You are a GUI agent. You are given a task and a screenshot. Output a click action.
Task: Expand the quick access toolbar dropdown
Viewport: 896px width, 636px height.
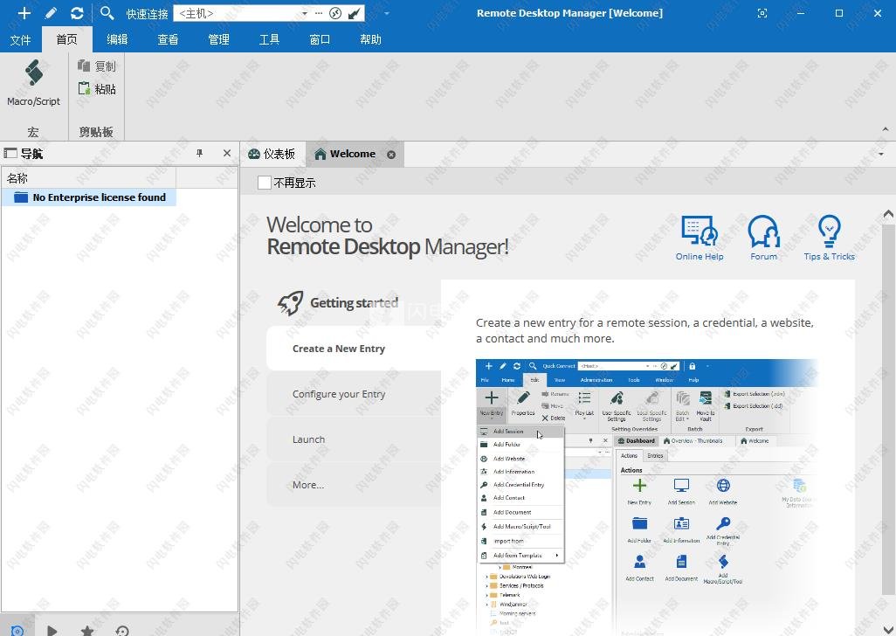click(387, 13)
